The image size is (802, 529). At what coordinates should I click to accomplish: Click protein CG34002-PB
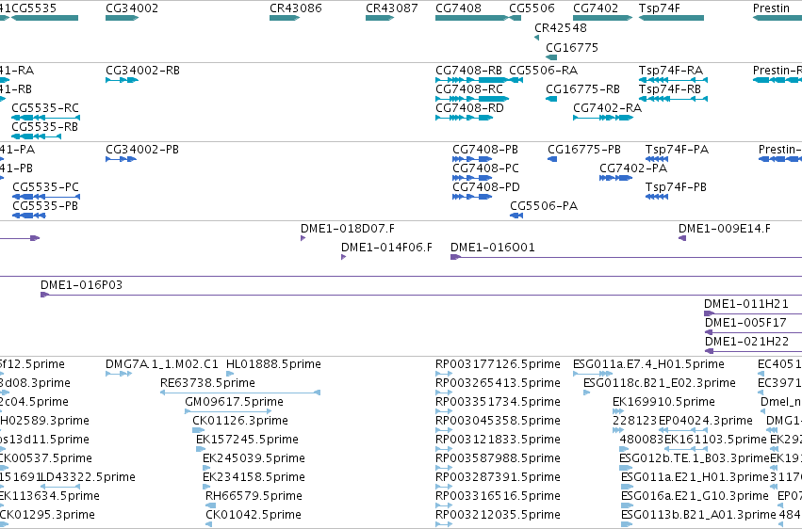tap(122, 159)
